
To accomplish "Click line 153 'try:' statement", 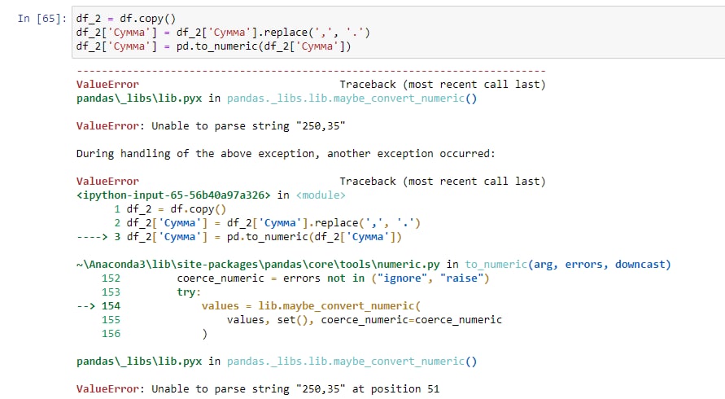I will 151,292.
